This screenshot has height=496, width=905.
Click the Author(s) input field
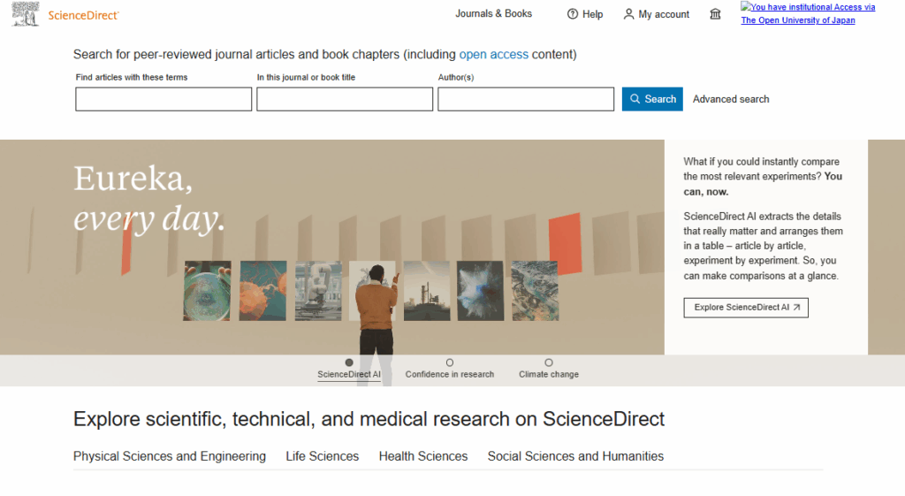526,99
